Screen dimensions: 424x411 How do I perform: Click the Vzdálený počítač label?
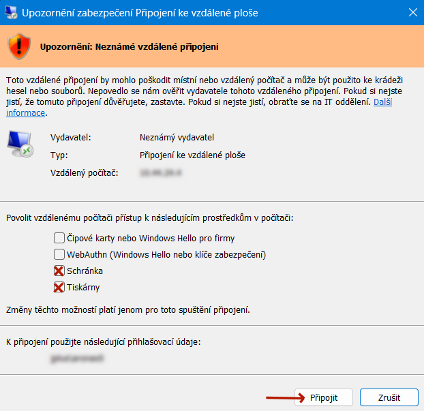[85, 173]
